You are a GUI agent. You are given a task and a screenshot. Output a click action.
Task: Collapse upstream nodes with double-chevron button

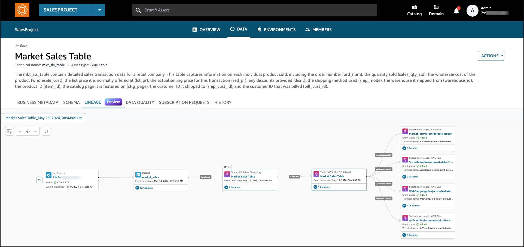coord(39,180)
